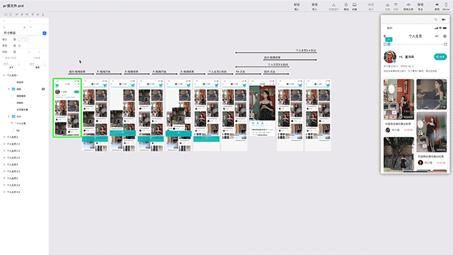Click the 个人主页3 4 自动 interaction label

coord(305,50)
